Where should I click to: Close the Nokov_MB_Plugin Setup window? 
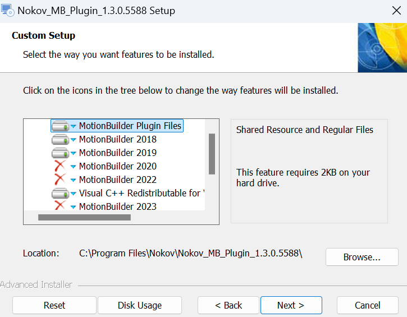click(396, 11)
